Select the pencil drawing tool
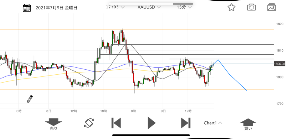Viewport: 302px width, 139px height. pyautogui.click(x=29, y=99)
